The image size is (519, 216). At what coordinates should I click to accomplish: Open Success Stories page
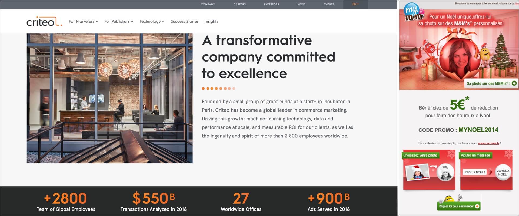click(x=184, y=21)
